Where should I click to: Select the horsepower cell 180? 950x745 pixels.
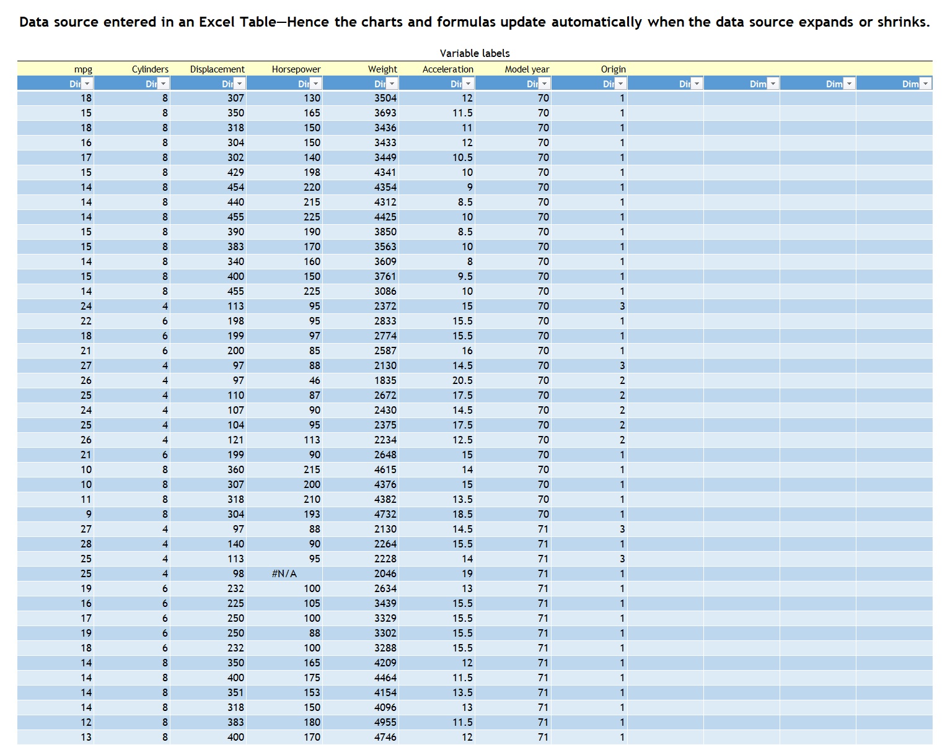click(x=284, y=722)
